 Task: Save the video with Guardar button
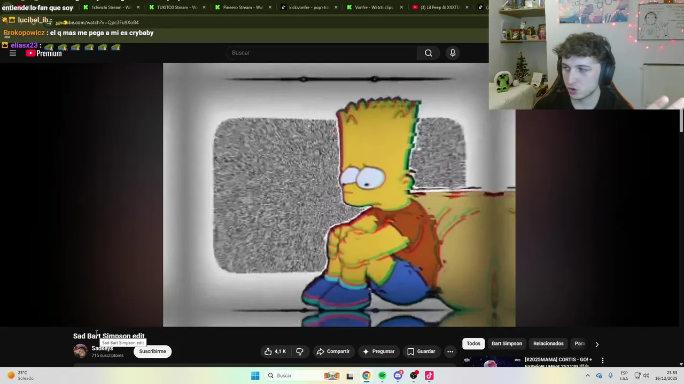(421, 351)
